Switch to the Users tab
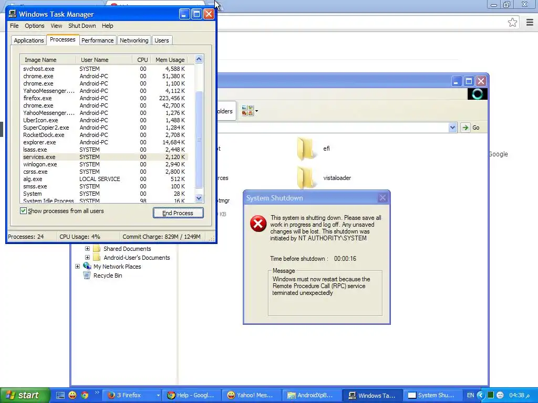Viewport: 538px width, 403px height. pyautogui.click(x=162, y=40)
